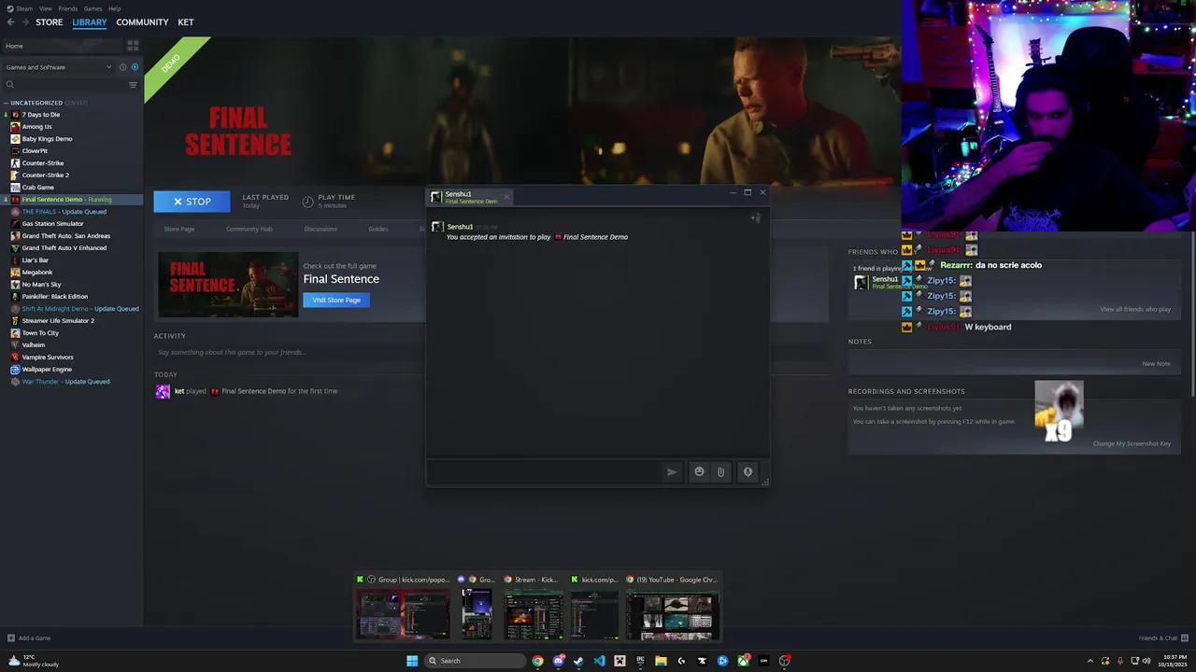1196x672 pixels.
Task: Toggle ready-to-play filter icon
Action: click(x=135, y=67)
